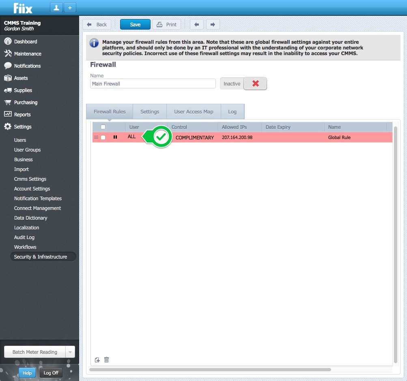
Task: Click the Batch Meter Reading button
Action: 35,352
